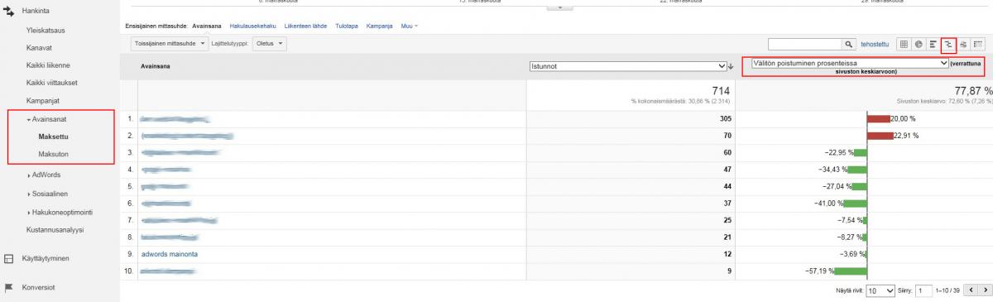This screenshot has width=993, height=302.
Task: Open Yleiskatsaus in the sidebar
Action: pyautogui.click(x=46, y=31)
